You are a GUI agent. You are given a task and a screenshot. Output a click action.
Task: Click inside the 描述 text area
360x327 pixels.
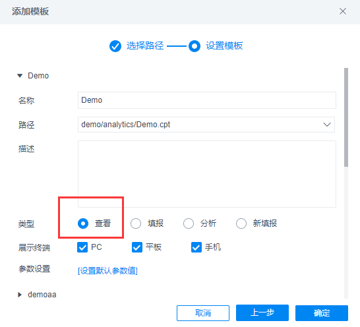coord(207,174)
